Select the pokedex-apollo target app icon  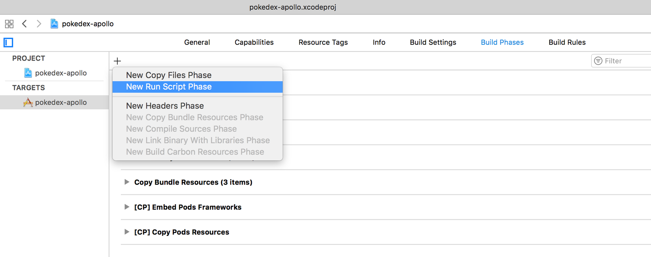28,102
